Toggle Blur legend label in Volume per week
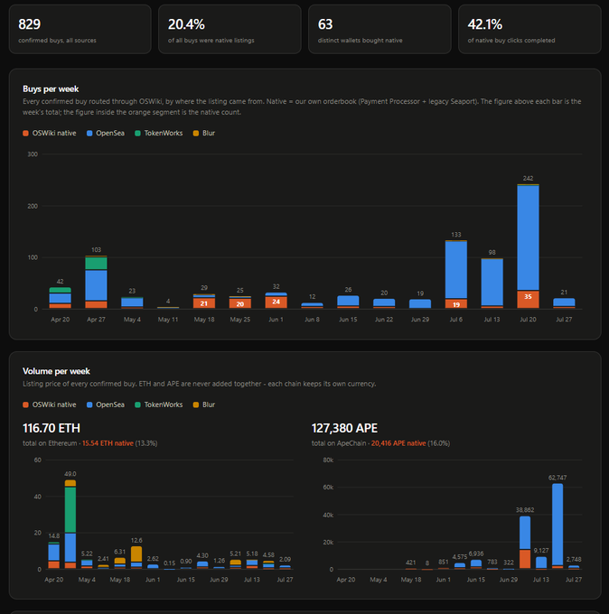The image size is (609, 614). 209,405
